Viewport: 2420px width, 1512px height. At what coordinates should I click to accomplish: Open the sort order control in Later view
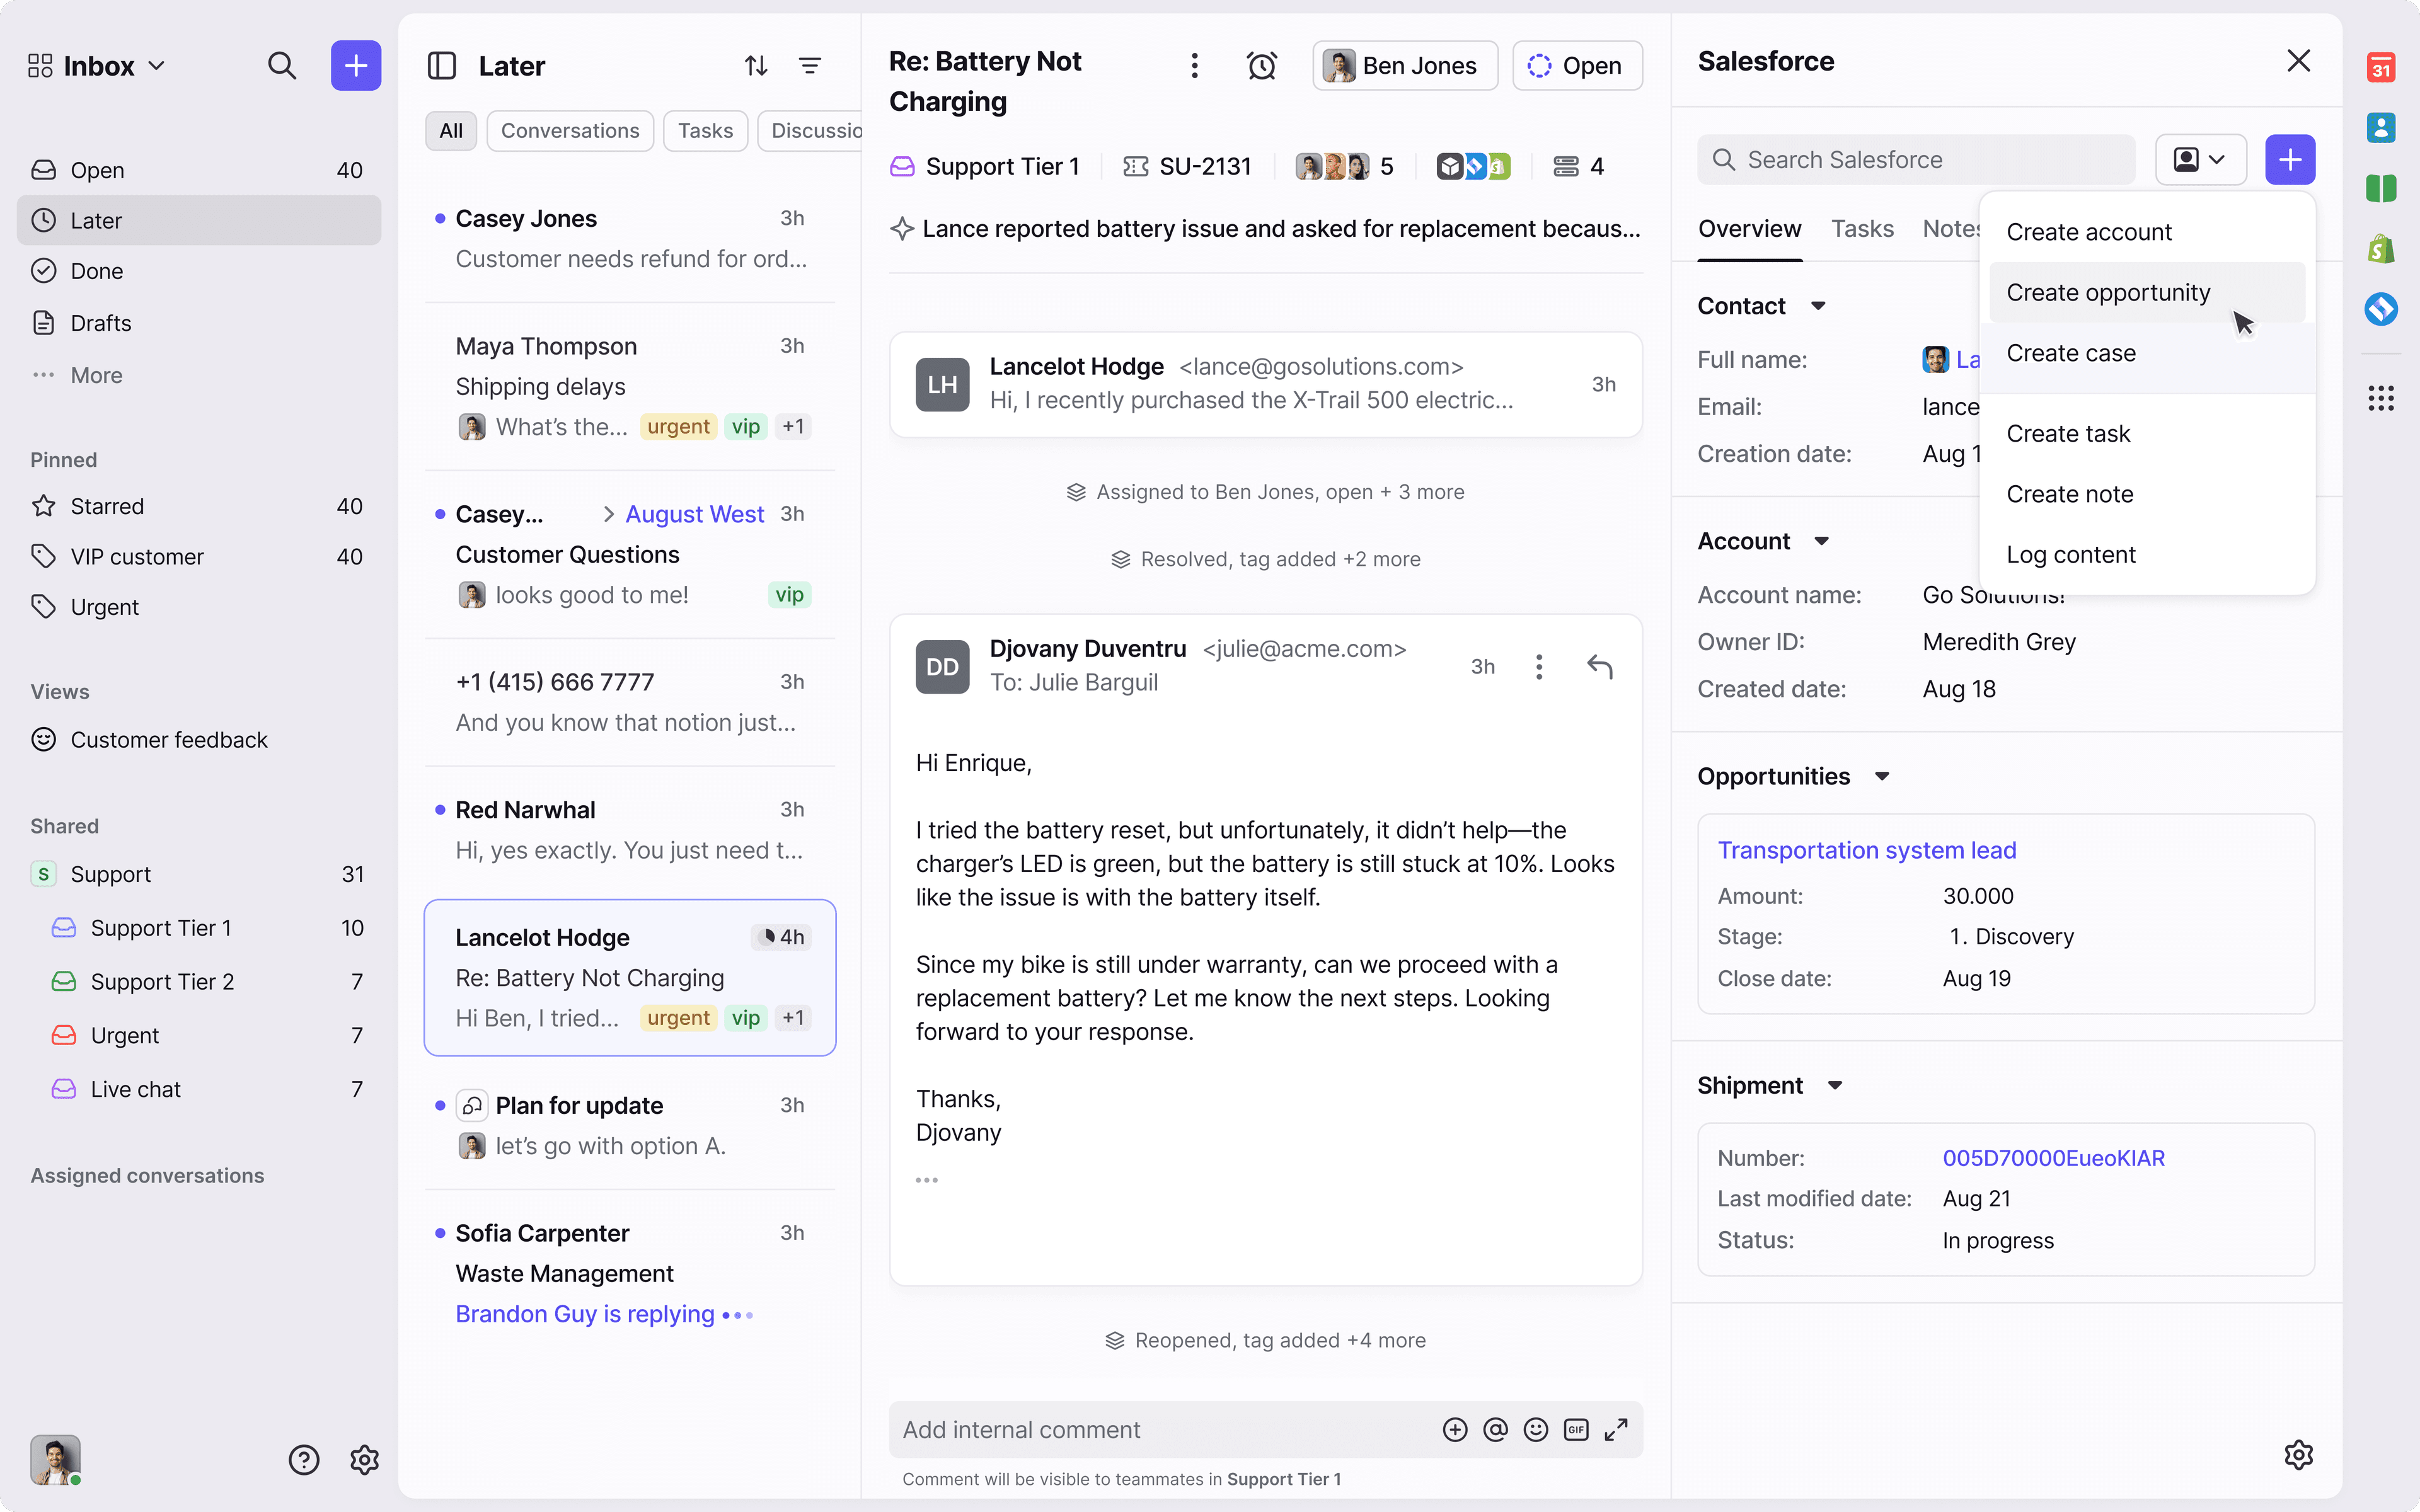click(755, 65)
